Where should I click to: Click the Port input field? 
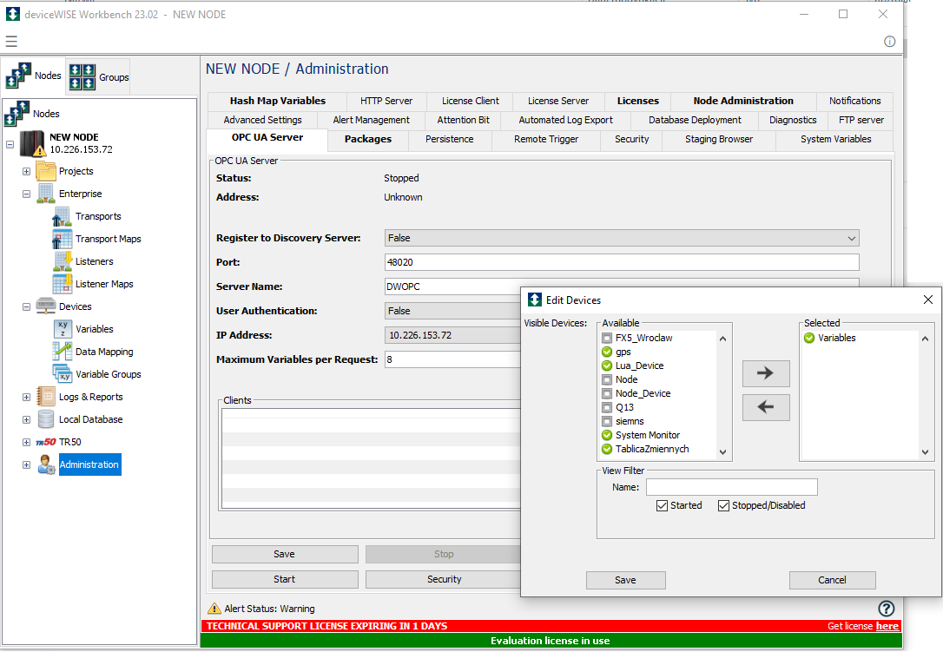click(622, 262)
